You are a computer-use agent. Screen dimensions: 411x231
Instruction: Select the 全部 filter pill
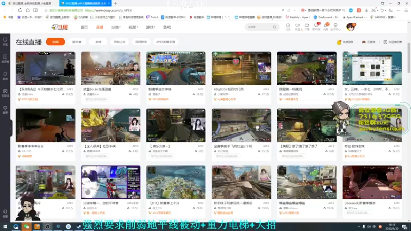(55, 42)
